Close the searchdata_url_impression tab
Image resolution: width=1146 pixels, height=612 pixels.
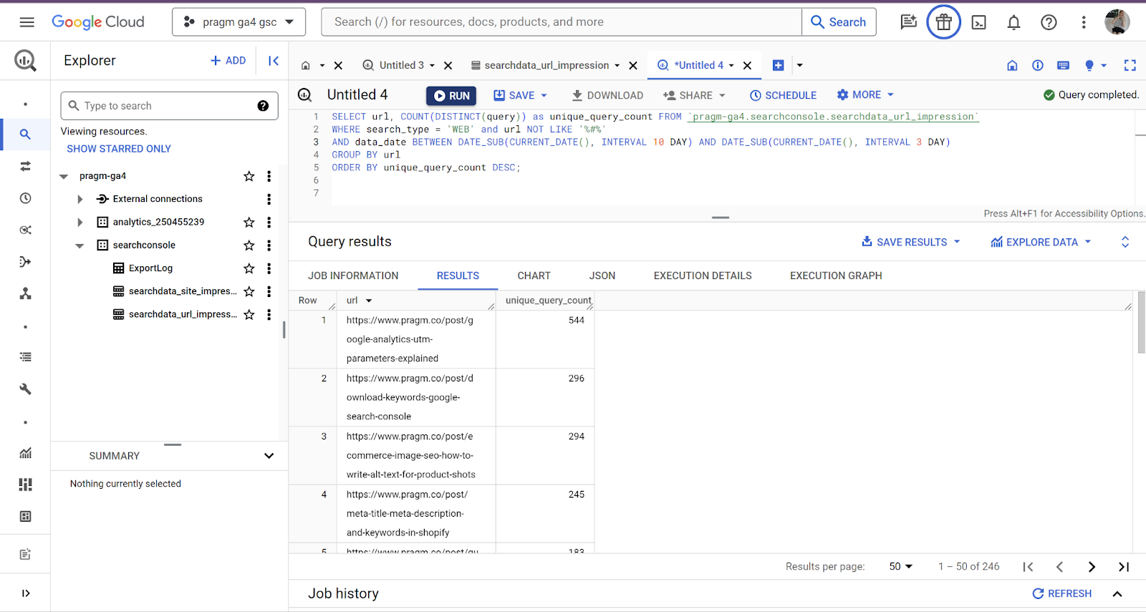pyautogui.click(x=633, y=65)
